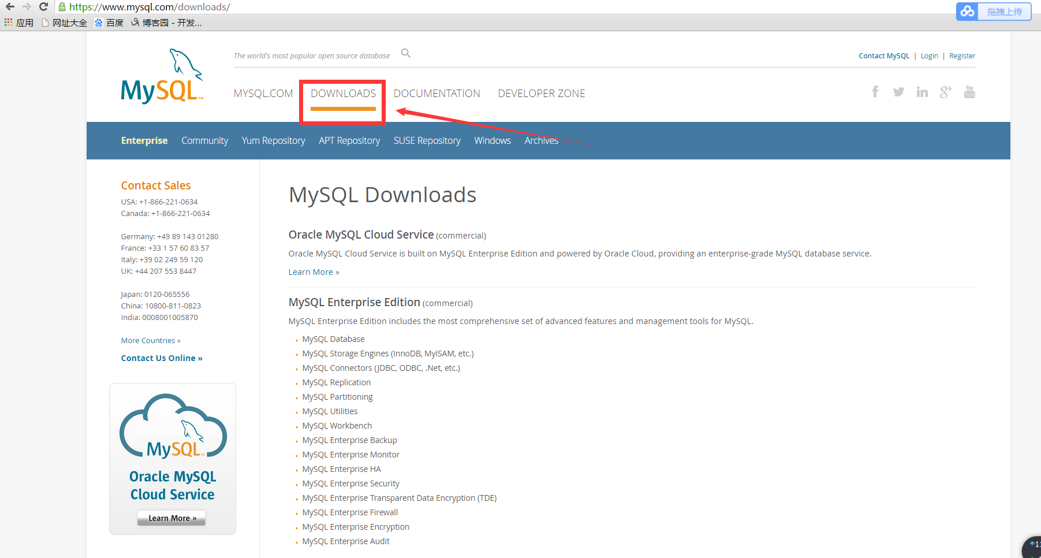
Task: Click Learn More under Cloud Service description
Action: (314, 272)
